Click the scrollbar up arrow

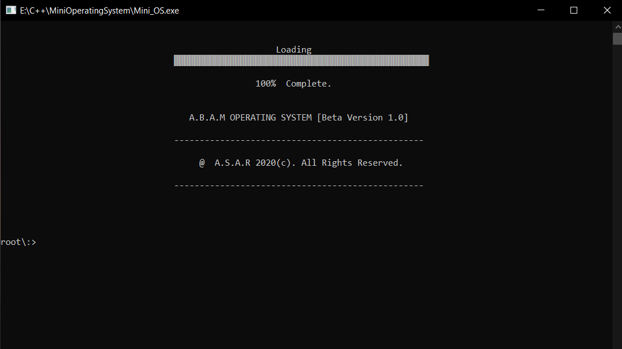coord(617,27)
